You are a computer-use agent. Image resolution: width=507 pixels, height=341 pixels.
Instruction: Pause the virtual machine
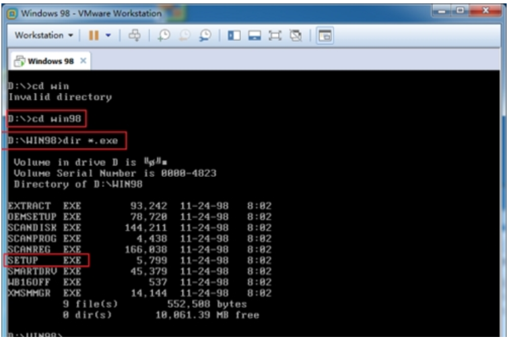pyautogui.click(x=93, y=35)
